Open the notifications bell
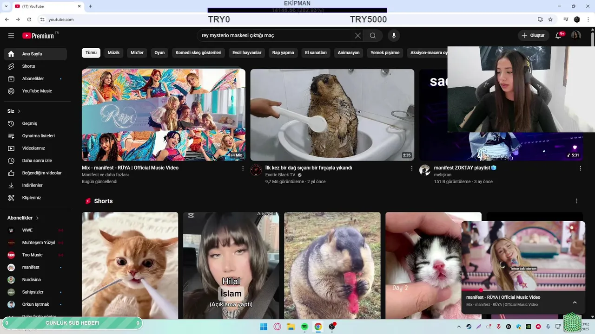 558,36
